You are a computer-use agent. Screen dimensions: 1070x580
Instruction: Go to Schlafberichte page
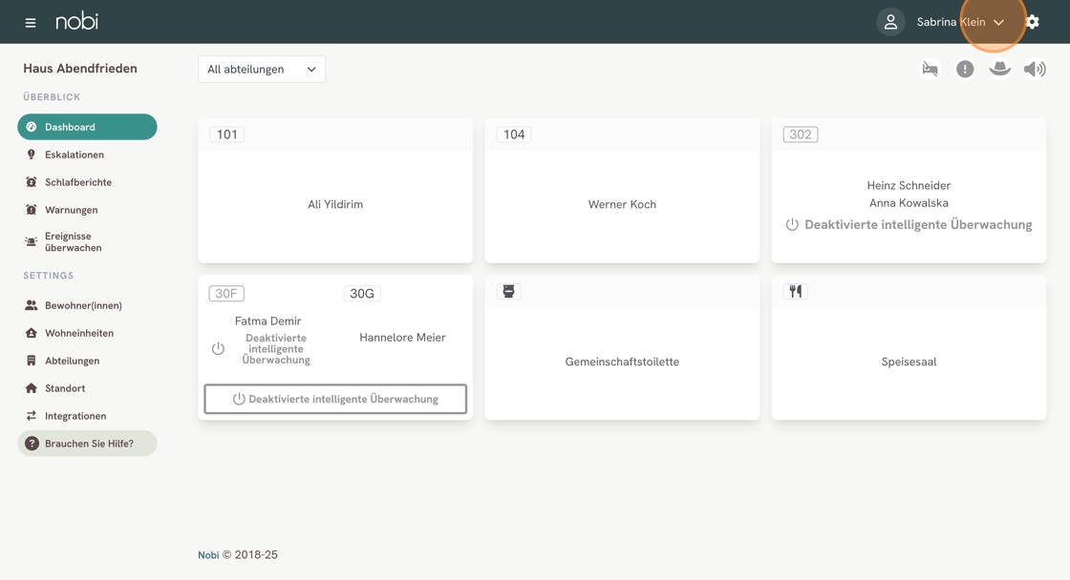coord(78,182)
